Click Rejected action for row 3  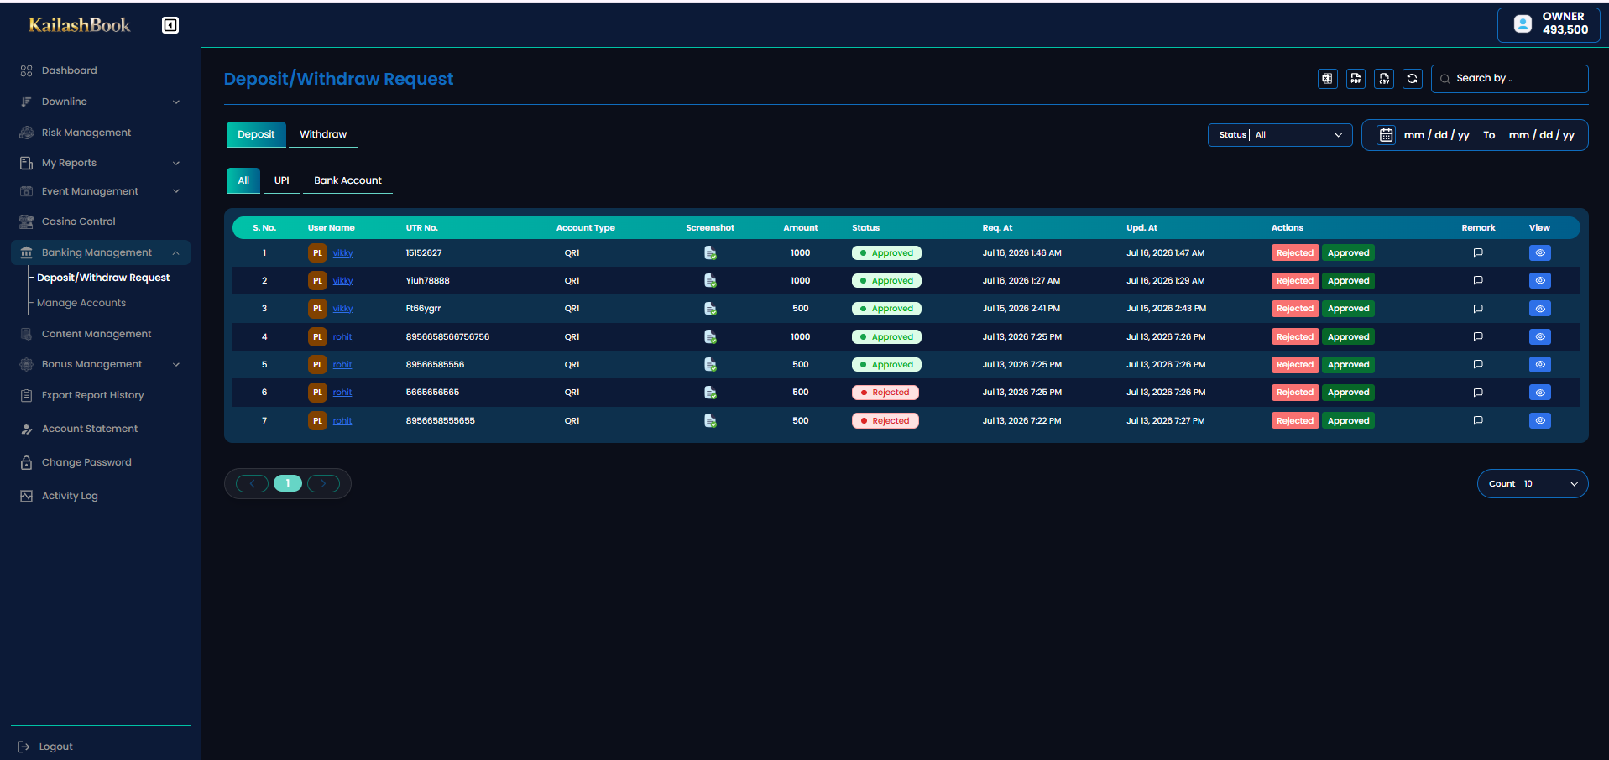tap(1295, 309)
